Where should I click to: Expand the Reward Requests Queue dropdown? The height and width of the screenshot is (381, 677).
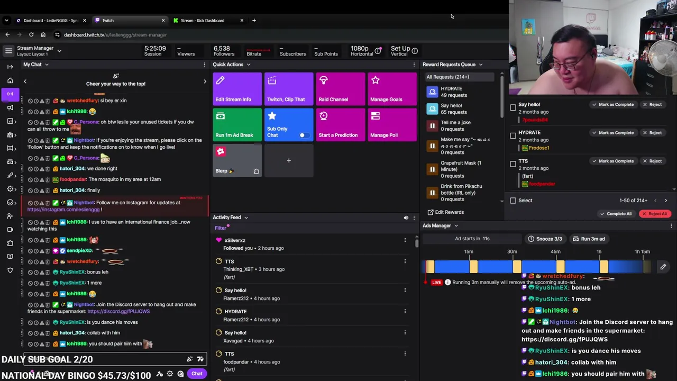480,65
